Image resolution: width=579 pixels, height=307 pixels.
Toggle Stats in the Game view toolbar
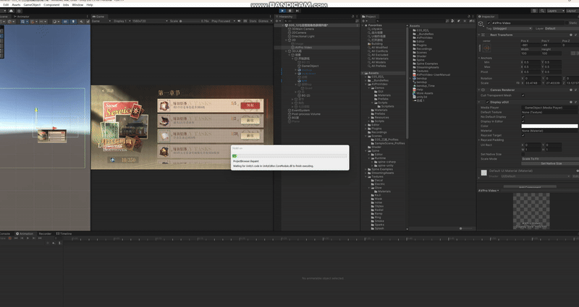(253, 22)
